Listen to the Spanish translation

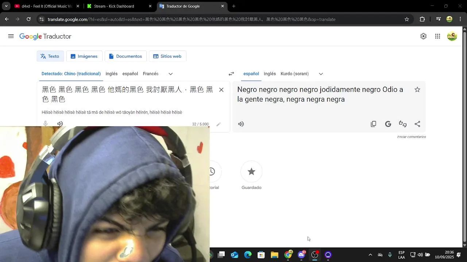[241, 124]
